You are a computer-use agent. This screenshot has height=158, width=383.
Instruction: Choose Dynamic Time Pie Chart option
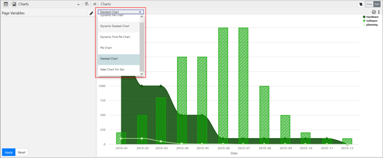click(119, 37)
